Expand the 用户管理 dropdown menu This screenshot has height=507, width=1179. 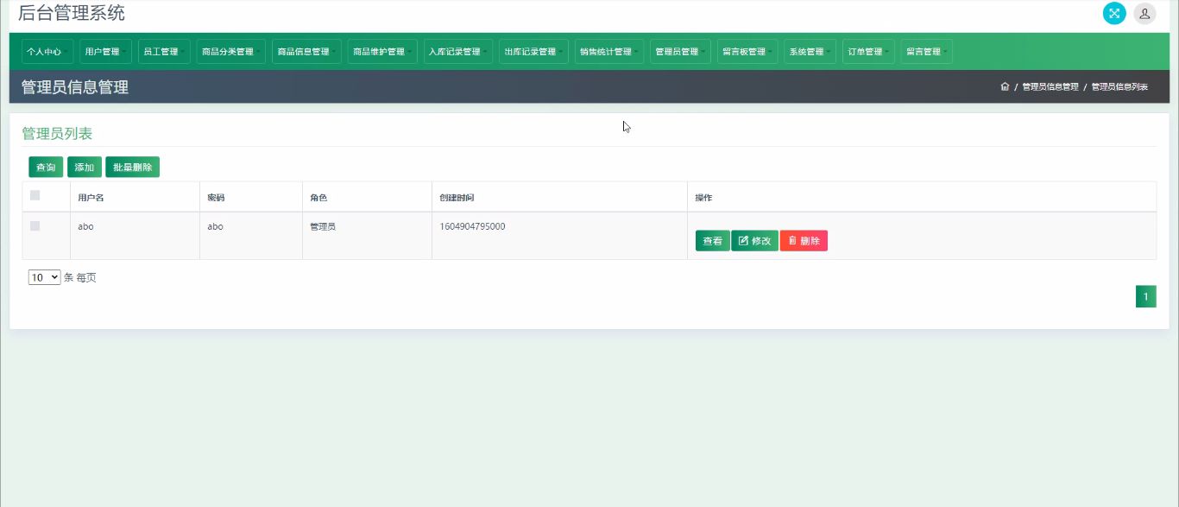coord(106,52)
